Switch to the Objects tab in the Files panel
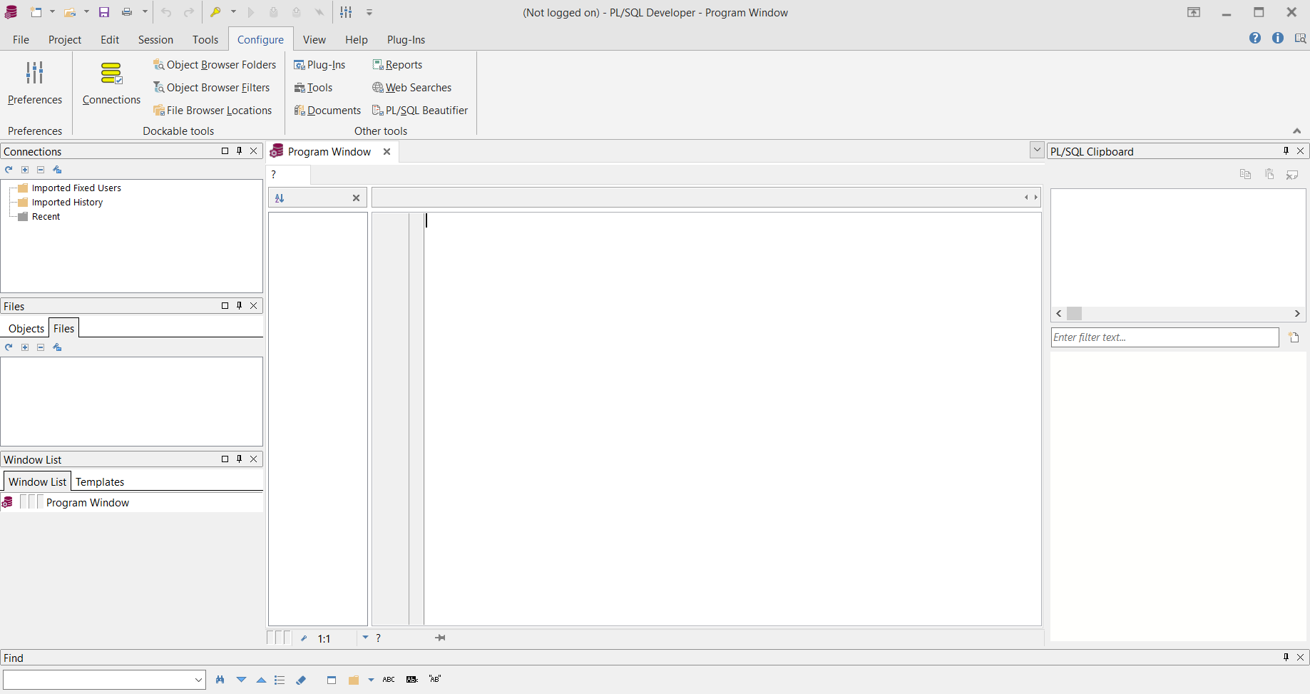Image resolution: width=1310 pixels, height=694 pixels. pos(26,329)
